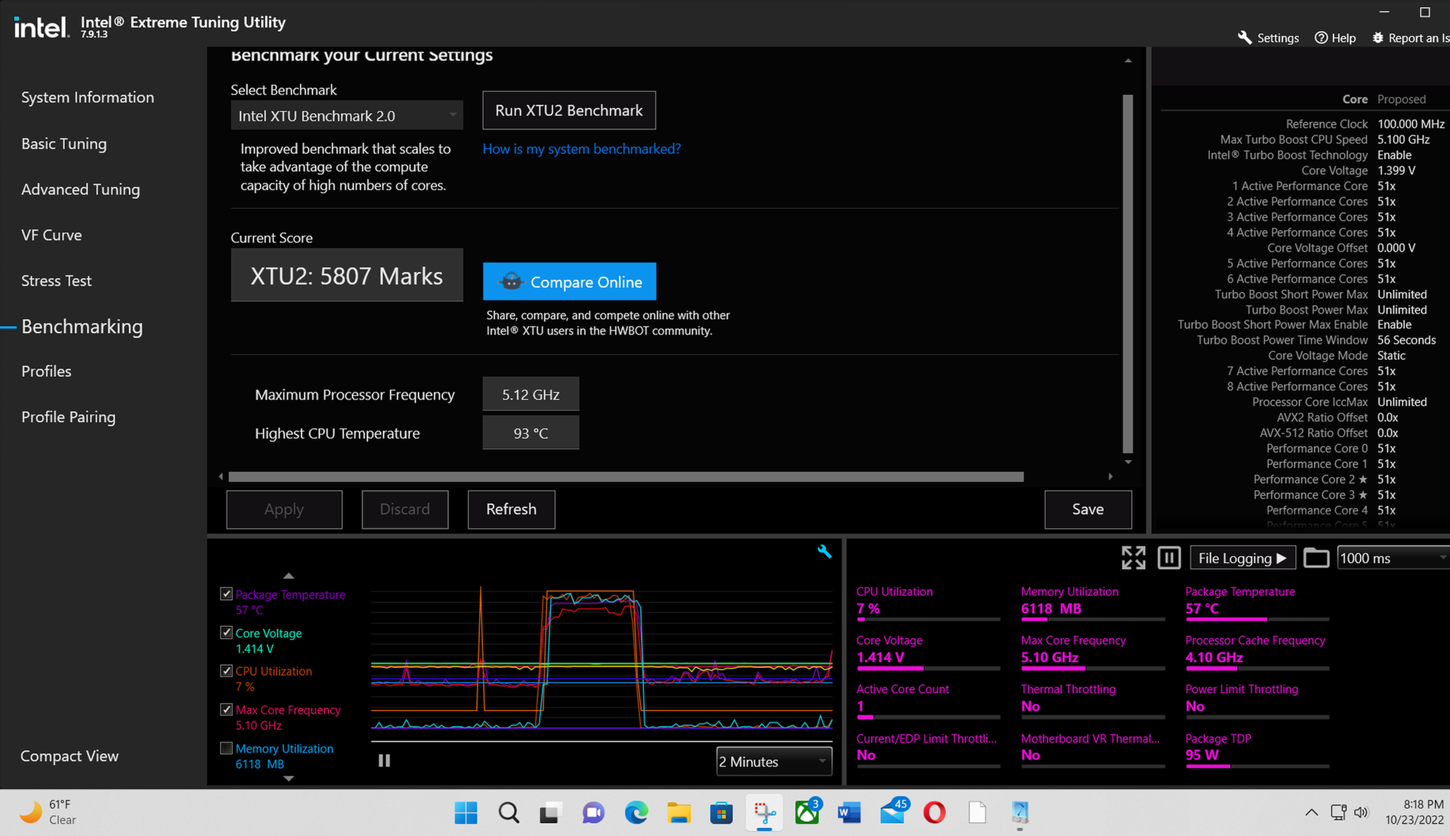This screenshot has height=836, width=1450.
Task: Open the Help icon
Action: click(1335, 37)
